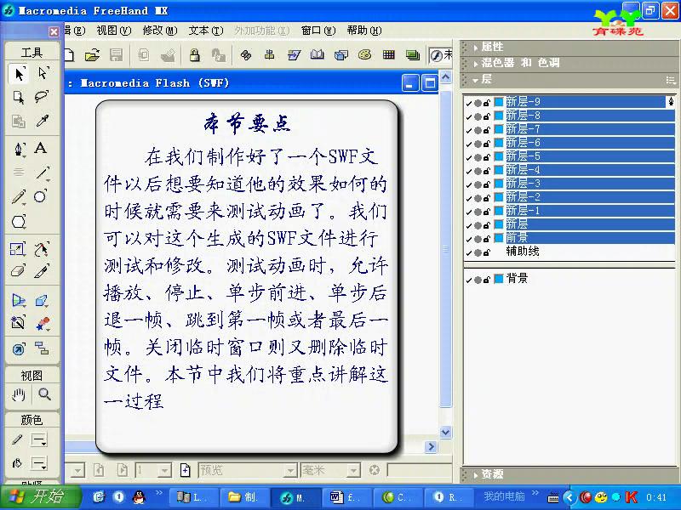Select the Pointer tool
Screen dimensions: 681x510
(19, 74)
